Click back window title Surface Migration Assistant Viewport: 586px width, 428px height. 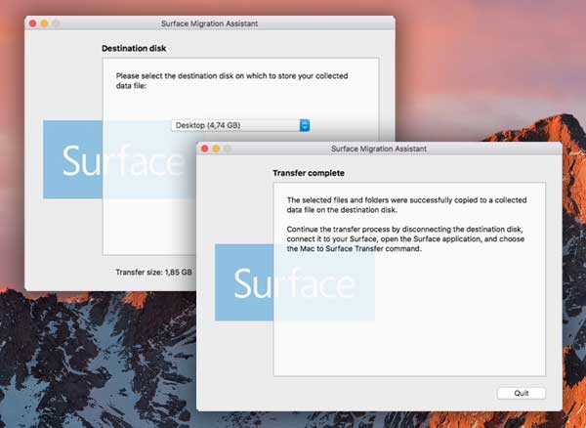(x=209, y=23)
